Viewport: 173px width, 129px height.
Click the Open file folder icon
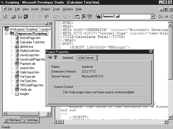tap(13, 17)
